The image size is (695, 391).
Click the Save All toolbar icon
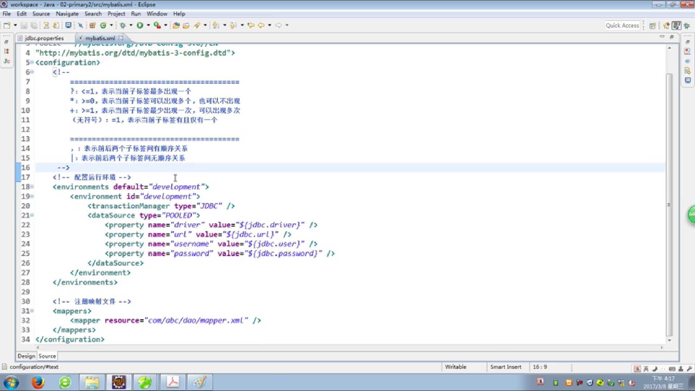(x=34, y=25)
